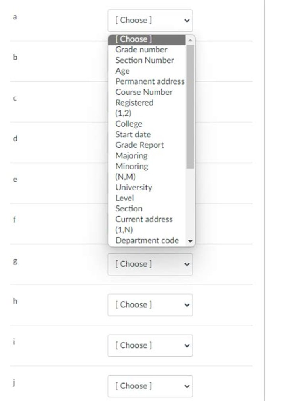The height and width of the screenshot is (401, 286).
Task: Pick 'Permanent address' option
Action: (150, 81)
